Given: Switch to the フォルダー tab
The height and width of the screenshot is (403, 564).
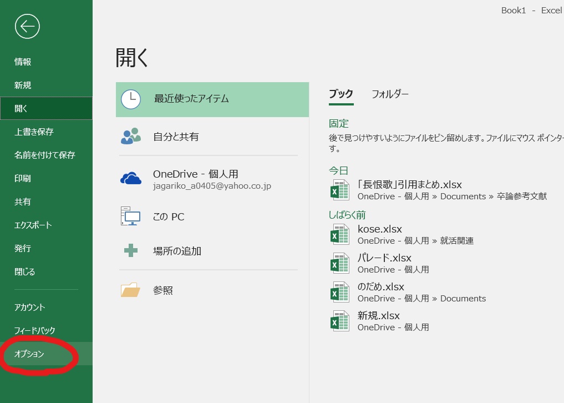Looking at the screenshot, I should pos(390,94).
